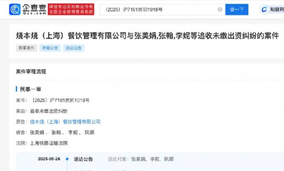Click the defendant name 阮顺

point(89,132)
